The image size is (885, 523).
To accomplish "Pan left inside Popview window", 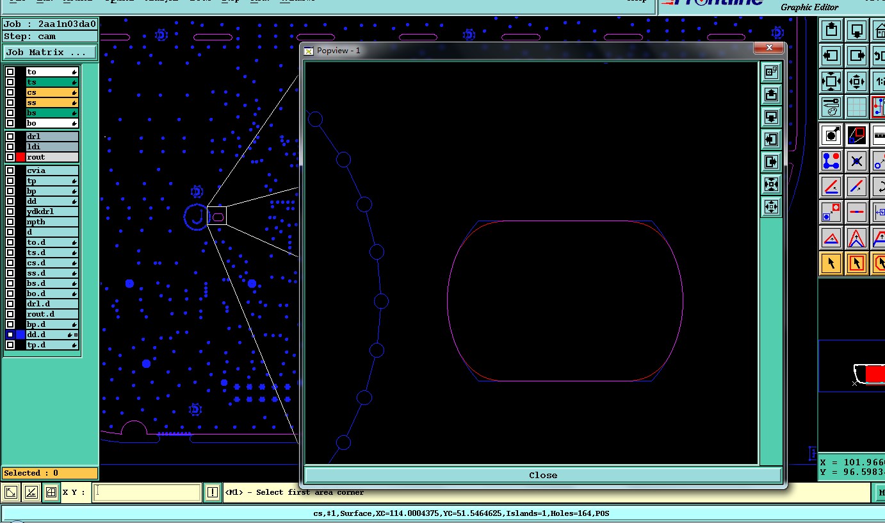I will (x=771, y=140).
